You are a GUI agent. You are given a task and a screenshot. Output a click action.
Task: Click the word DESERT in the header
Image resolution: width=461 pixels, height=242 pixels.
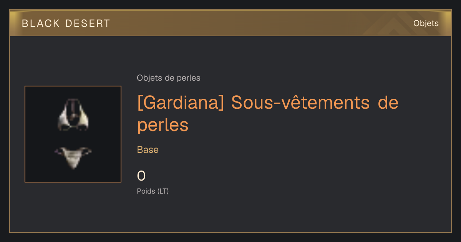tap(88, 23)
